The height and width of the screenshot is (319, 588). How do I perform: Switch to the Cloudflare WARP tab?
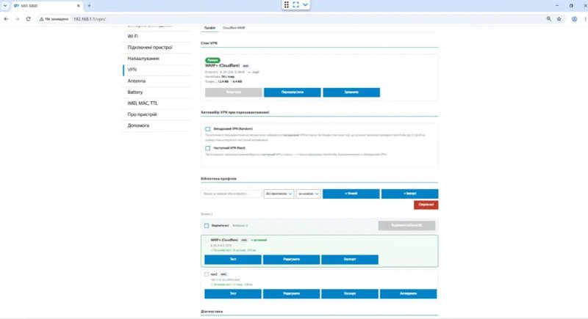click(x=234, y=28)
